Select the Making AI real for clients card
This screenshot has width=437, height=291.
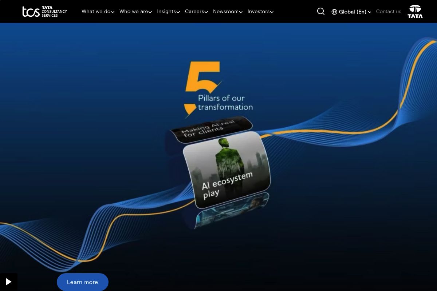(x=211, y=129)
